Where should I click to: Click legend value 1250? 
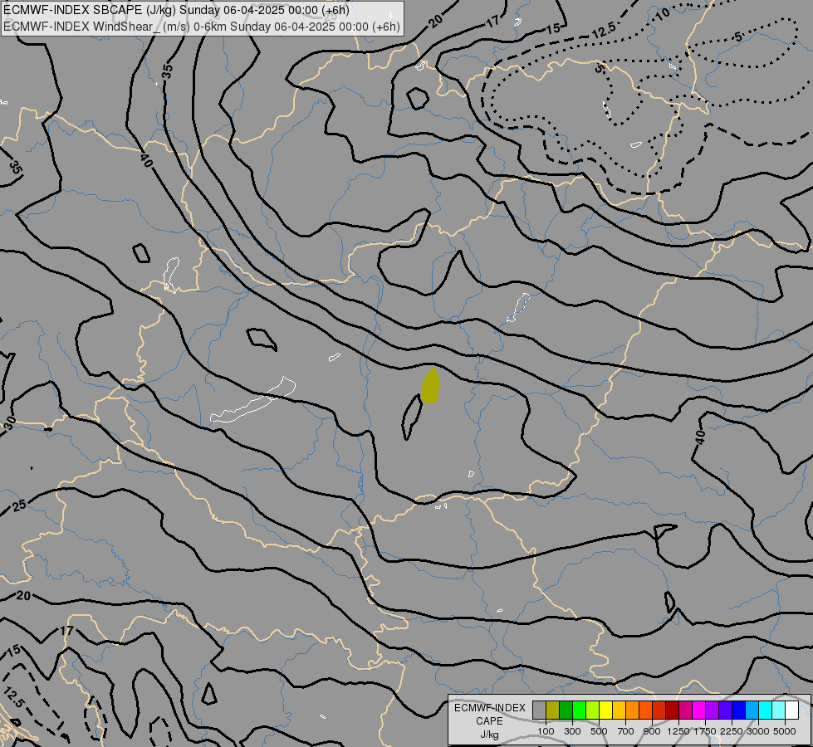[x=678, y=731]
